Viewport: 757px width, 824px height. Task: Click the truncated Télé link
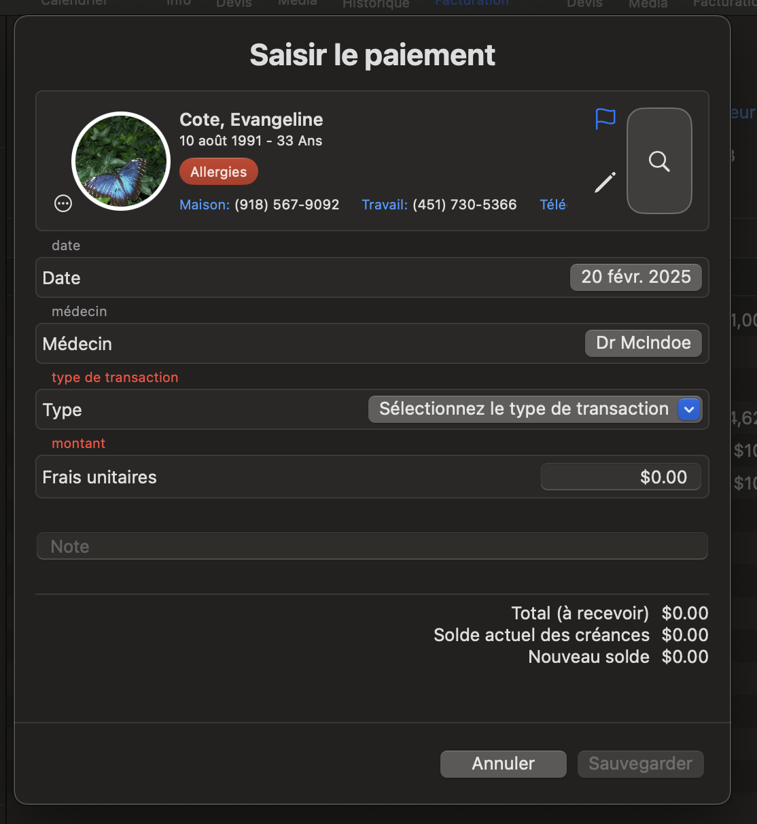(x=553, y=205)
